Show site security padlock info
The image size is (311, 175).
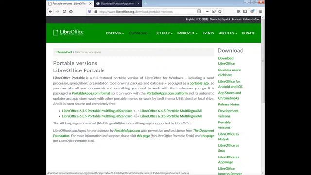96,12
